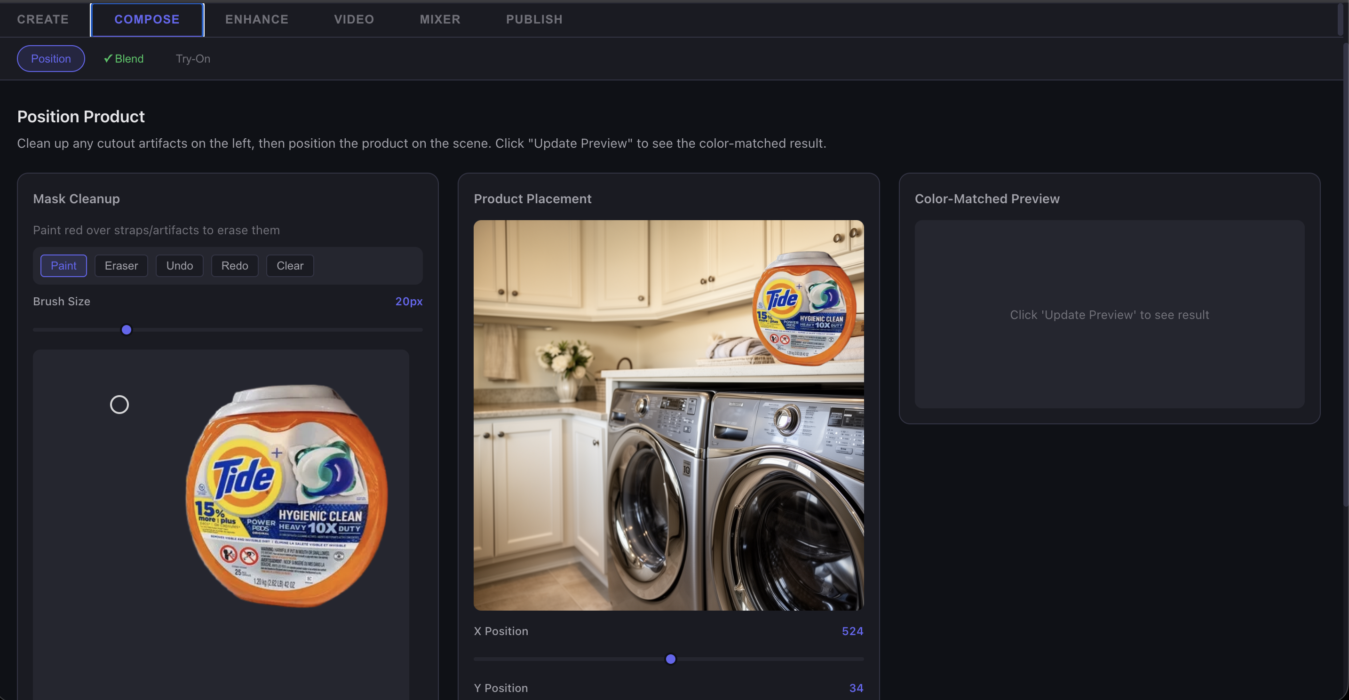Click the Color-Matched Preview placeholder area
The height and width of the screenshot is (700, 1349).
pyautogui.click(x=1109, y=314)
